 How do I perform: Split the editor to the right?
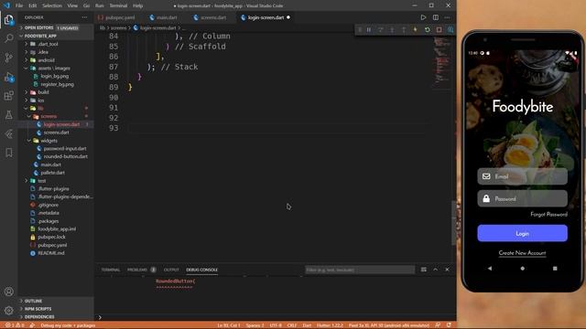pyautogui.click(x=436, y=17)
